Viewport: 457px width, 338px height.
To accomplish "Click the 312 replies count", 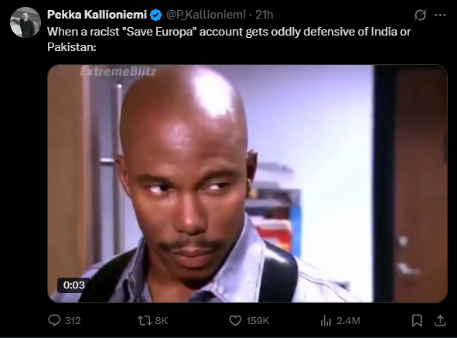I will pyautogui.click(x=73, y=321).
